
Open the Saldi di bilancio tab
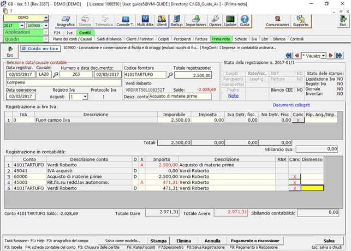[x=109, y=39]
